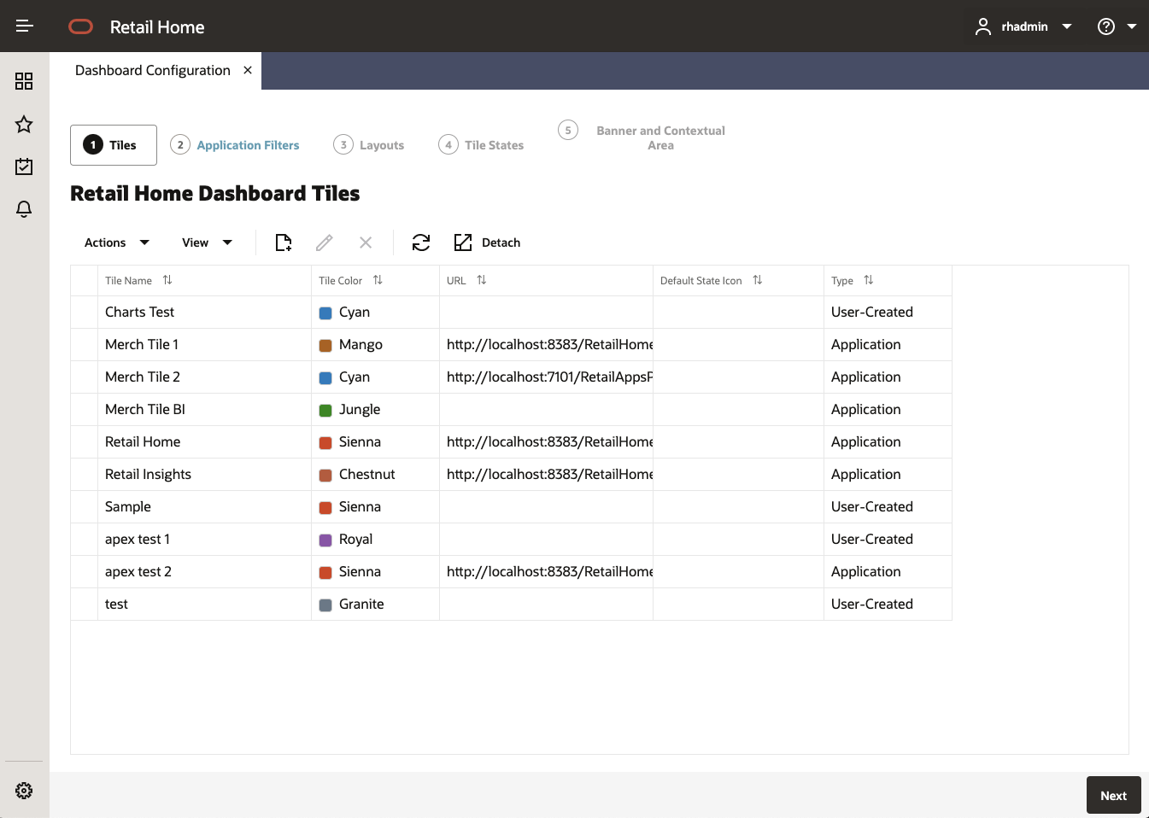Select the test tile name cell
Viewport: 1149px width, 818px height.
coord(205,605)
